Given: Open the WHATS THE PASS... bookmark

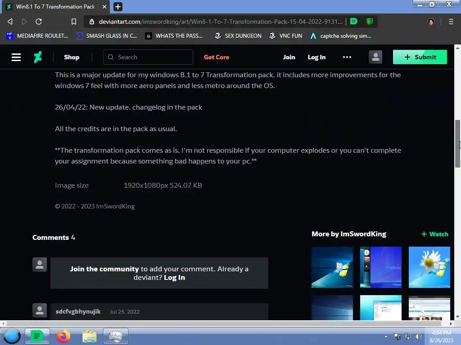Looking at the screenshot, I should click(174, 36).
